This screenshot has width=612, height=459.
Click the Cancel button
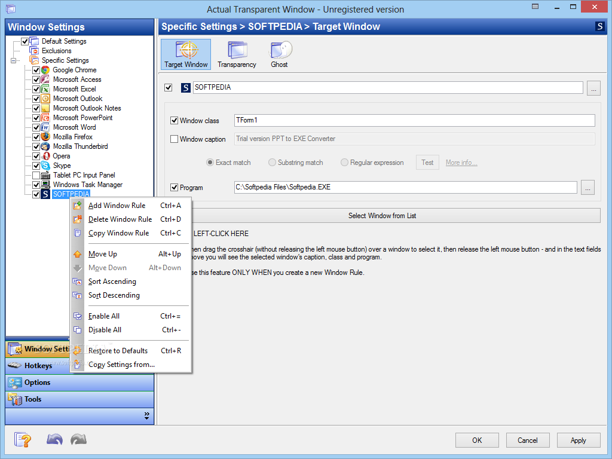coord(528,440)
